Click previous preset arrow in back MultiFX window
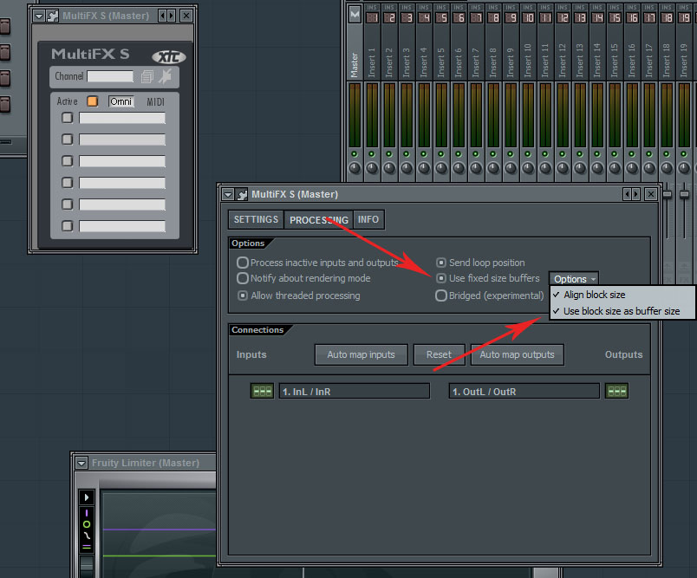The height and width of the screenshot is (578, 697). tap(163, 16)
